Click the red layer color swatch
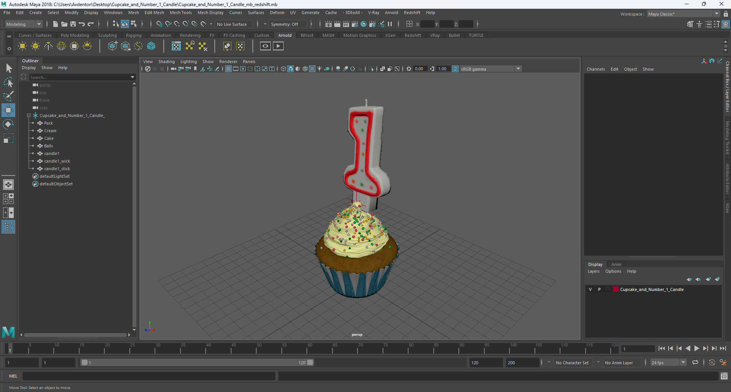731x392 pixels. [616, 289]
